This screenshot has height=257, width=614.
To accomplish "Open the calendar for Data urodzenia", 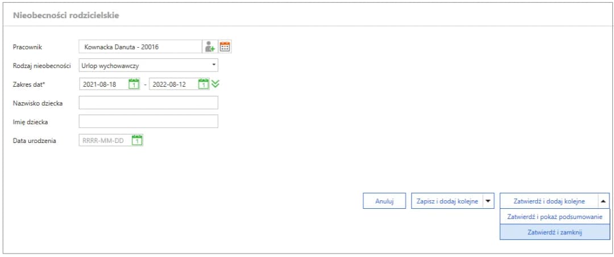I will (x=137, y=140).
